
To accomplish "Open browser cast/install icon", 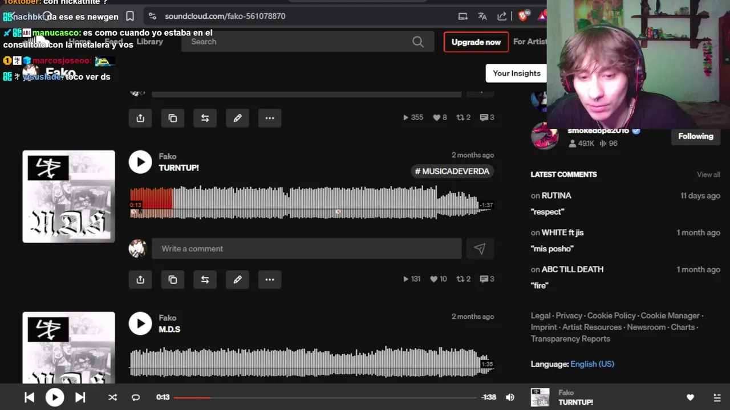I will (463, 16).
